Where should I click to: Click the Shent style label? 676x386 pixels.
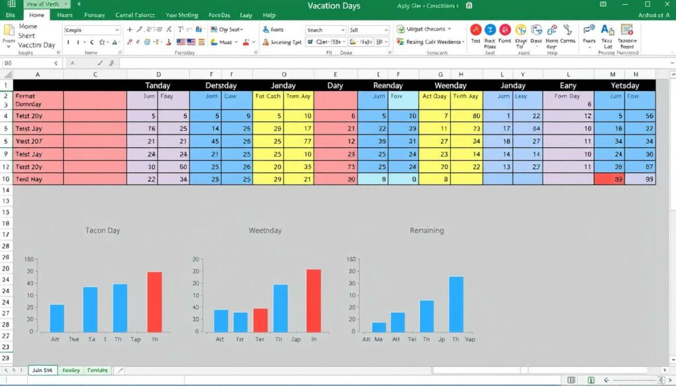coord(26,36)
